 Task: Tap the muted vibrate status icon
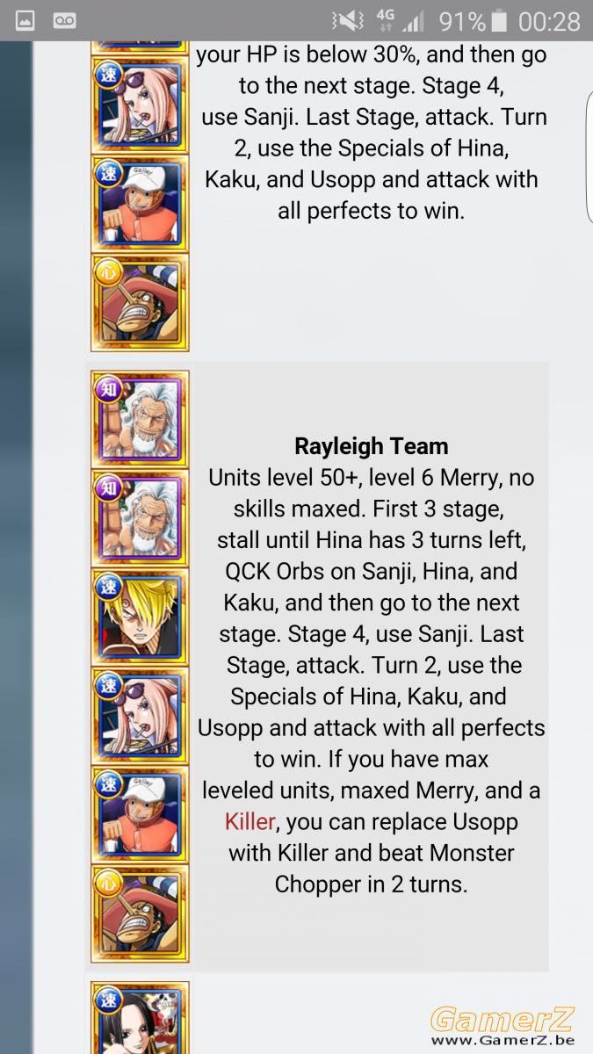pos(347,21)
